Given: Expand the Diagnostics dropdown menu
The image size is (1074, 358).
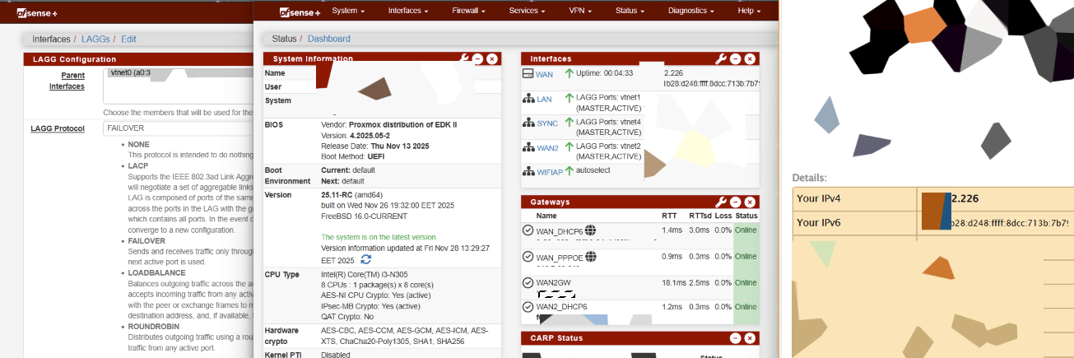Looking at the screenshot, I should pos(691,11).
